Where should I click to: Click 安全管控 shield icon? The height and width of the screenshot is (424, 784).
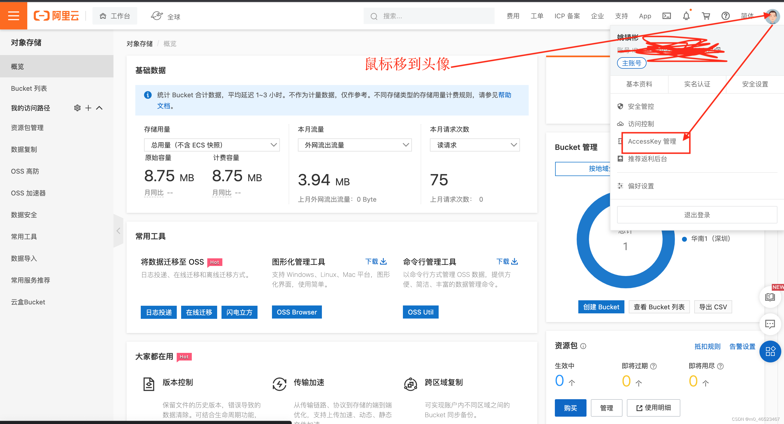[x=620, y=106]
